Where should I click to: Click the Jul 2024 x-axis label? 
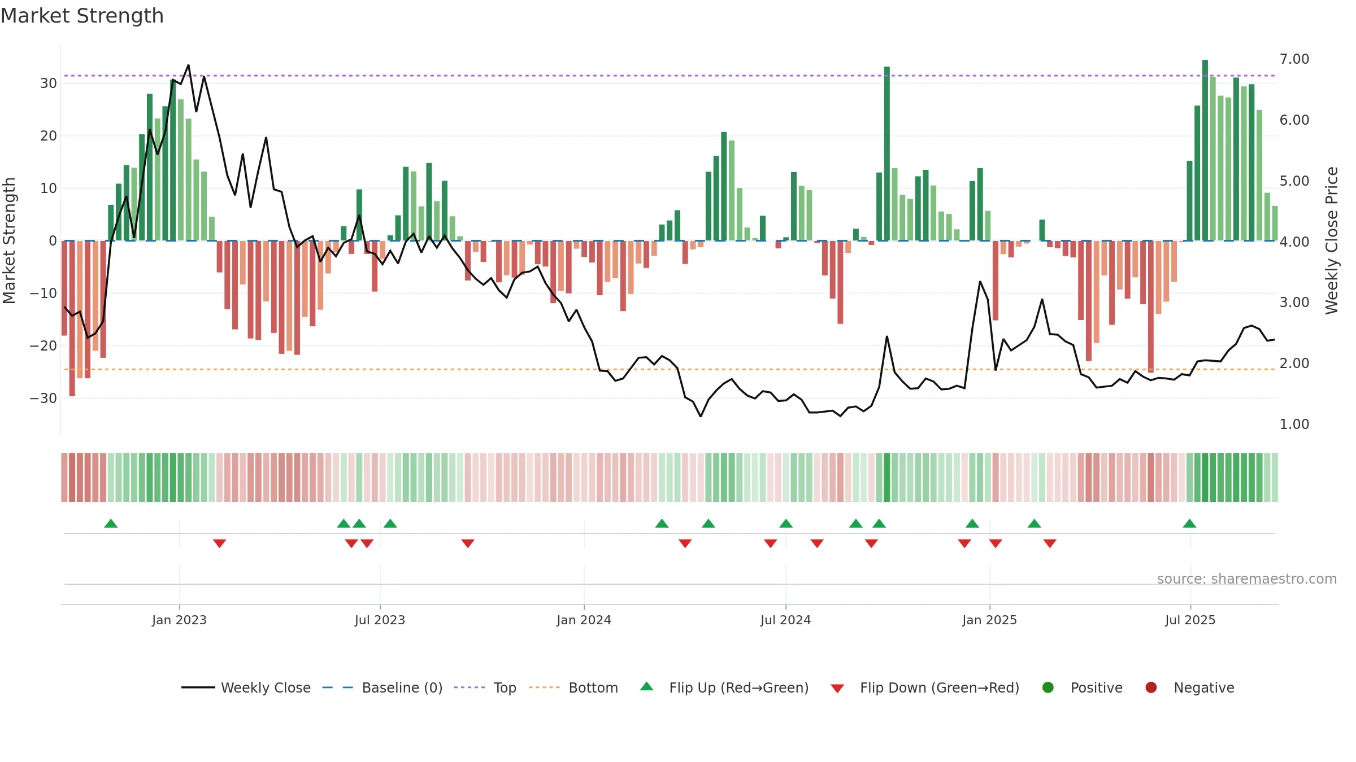(x=785, y=620)
